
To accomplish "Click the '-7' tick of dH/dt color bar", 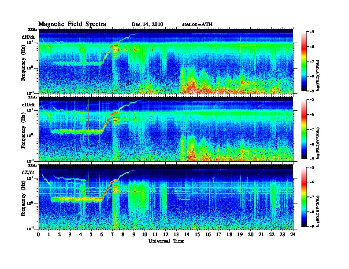I will (x=312, y=62).
